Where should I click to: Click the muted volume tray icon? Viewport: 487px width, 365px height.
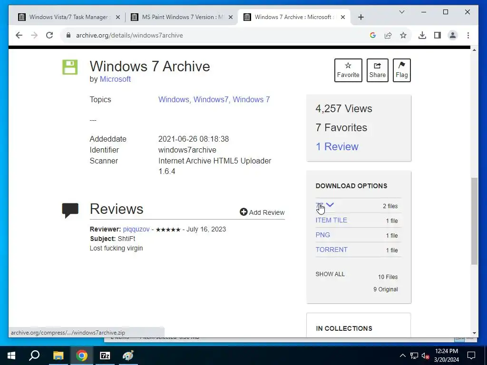(426, 355)
